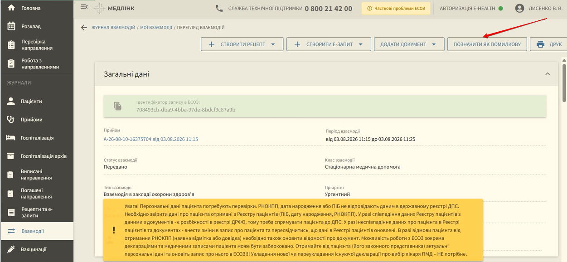
Task: Click the Друк print button
Action: point(549,44)
